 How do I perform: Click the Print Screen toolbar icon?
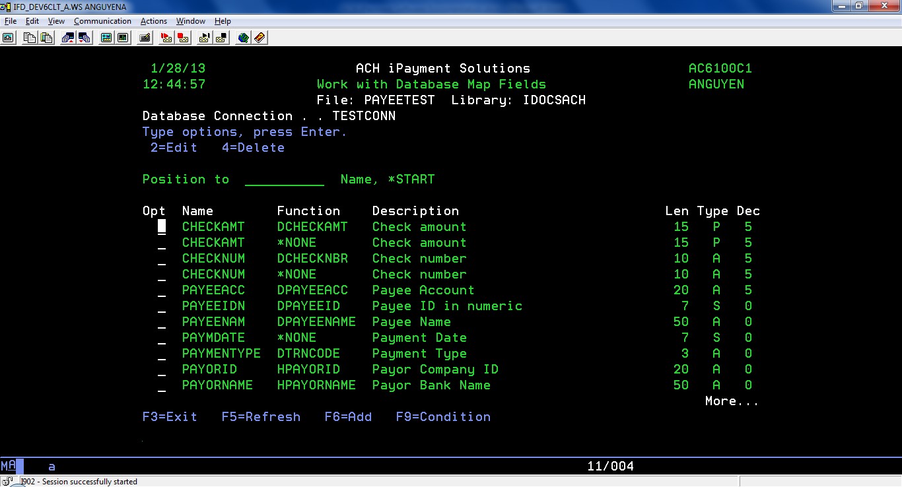(x=8, y=38)
